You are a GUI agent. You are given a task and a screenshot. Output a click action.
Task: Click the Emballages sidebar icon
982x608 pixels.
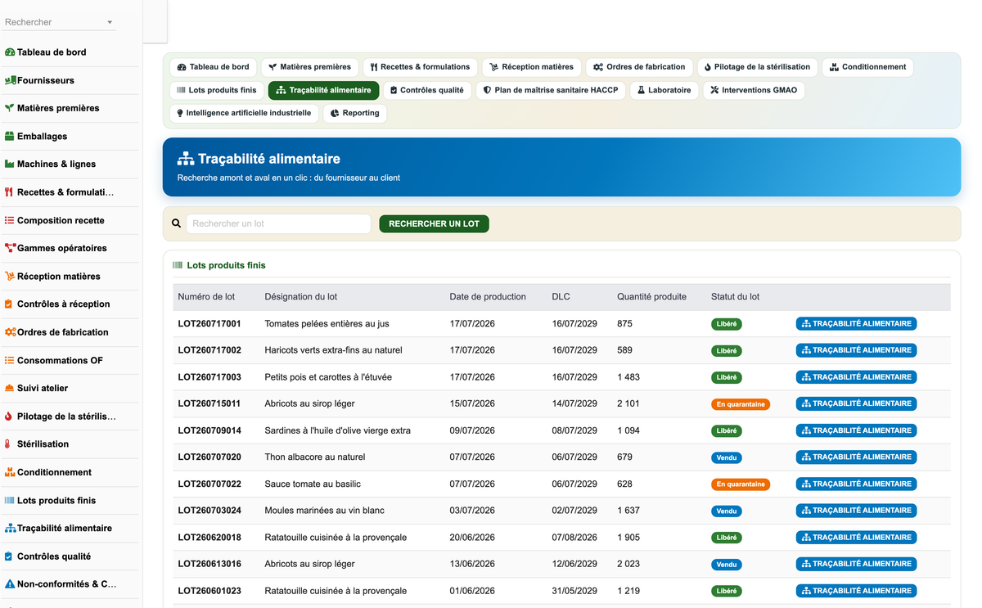point(10,137)
